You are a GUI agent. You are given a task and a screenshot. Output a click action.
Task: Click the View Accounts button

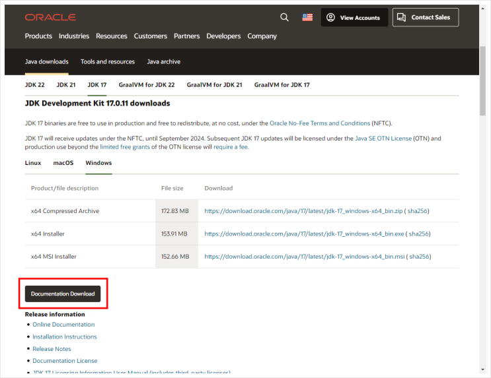(x=354, y=18)
